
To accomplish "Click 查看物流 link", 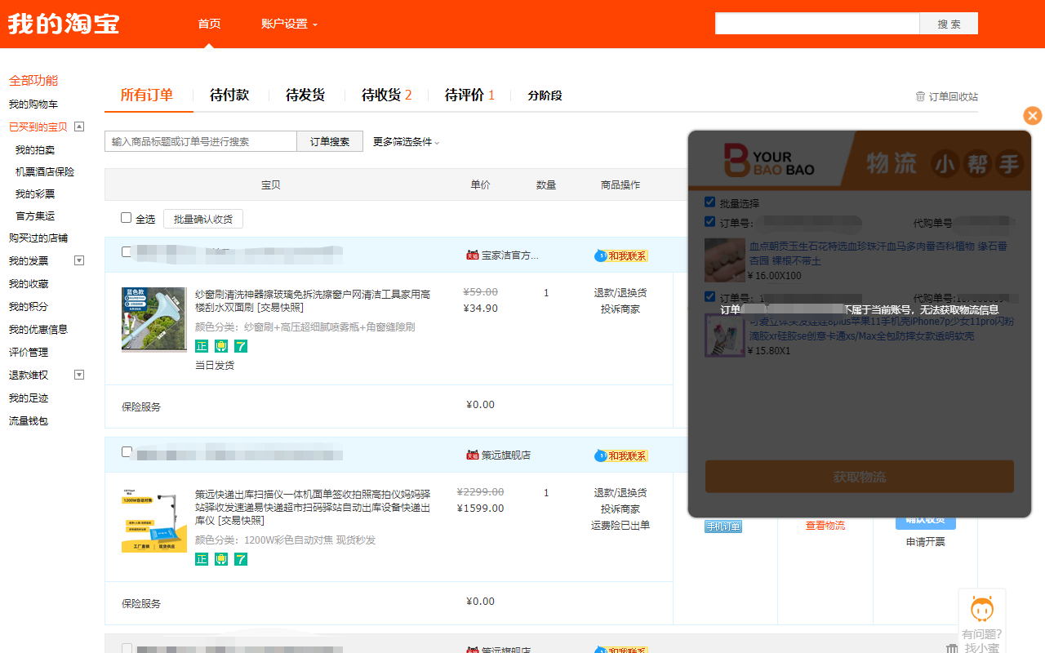I will [825, 526].
